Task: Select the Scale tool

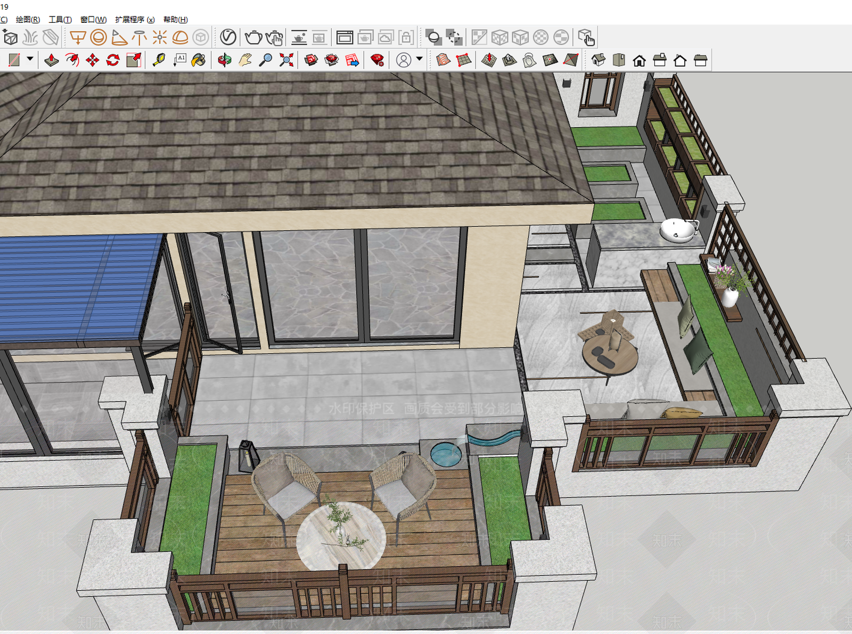Action: [x=134, y=60]
